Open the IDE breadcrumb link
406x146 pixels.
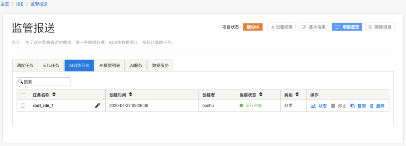pos(20,5)
